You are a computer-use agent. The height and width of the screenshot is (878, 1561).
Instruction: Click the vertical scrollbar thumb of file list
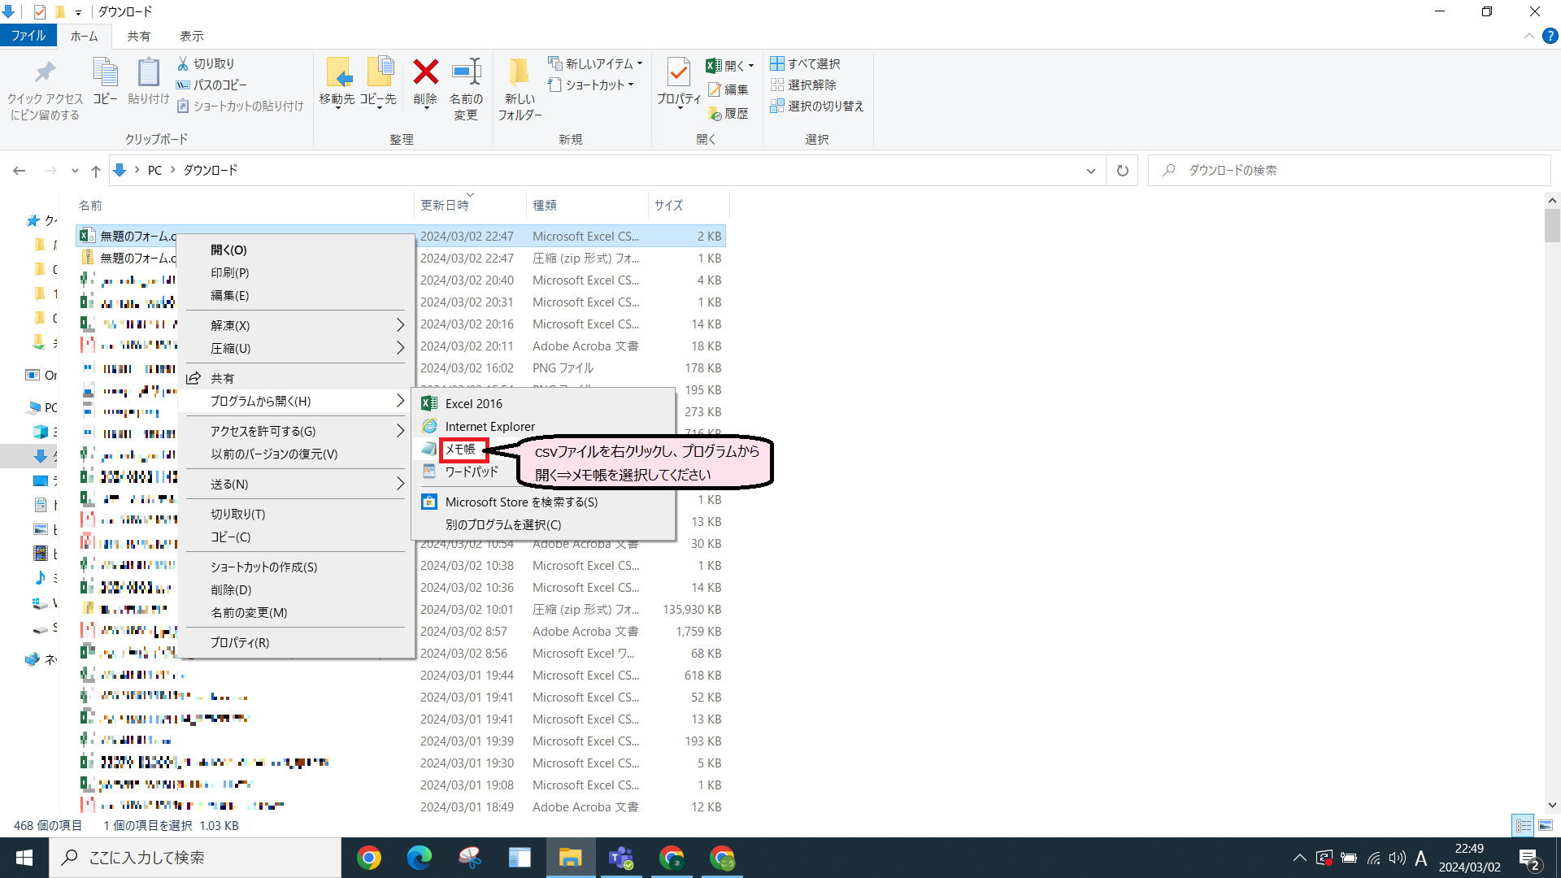(1551, 225)
